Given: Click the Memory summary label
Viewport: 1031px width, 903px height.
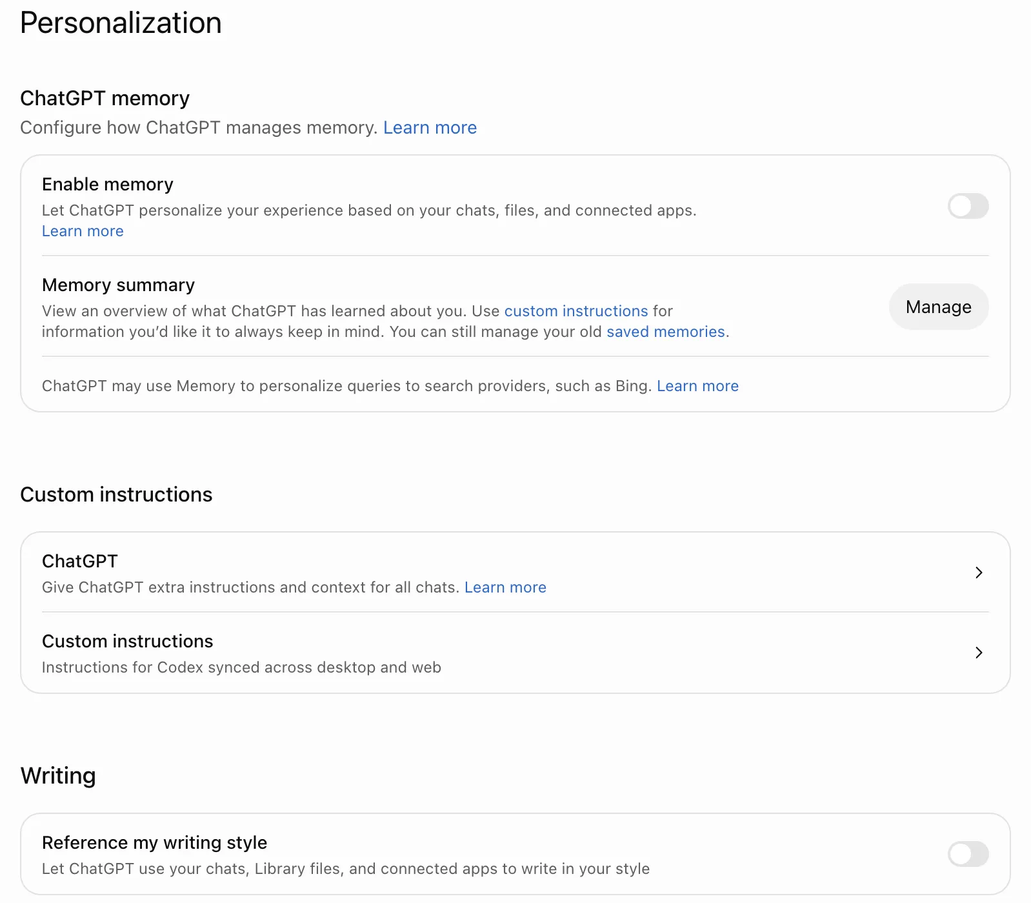Looking at the screenshot, I should [118, 285].
